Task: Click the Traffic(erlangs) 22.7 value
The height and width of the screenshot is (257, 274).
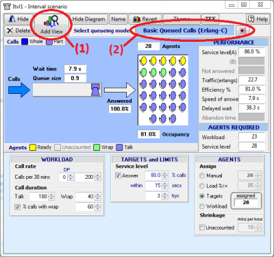Action: (x=251, y=80)
